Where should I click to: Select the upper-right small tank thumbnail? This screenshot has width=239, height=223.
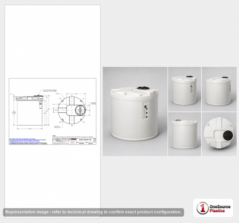(x=219, y=89)
